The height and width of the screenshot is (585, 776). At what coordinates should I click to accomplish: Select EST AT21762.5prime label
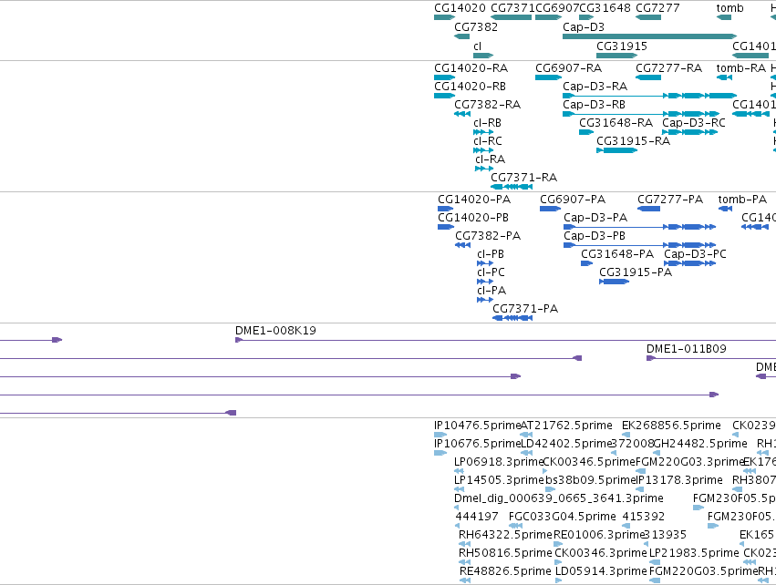point(566,426)
